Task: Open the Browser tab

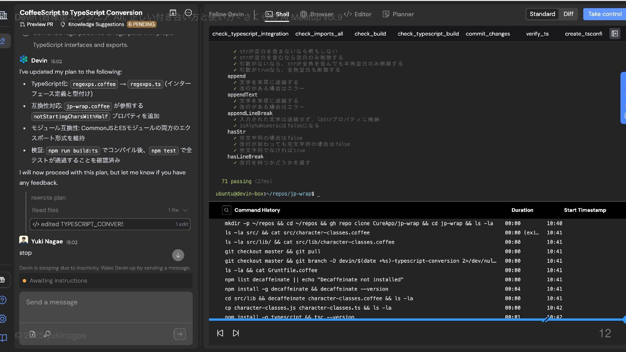Action: click(317, 14)
